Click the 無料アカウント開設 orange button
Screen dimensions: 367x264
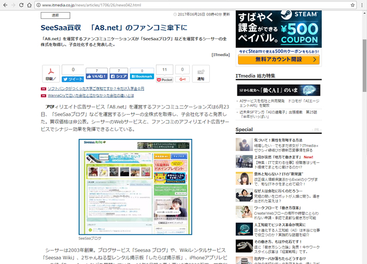pos(278,59)
